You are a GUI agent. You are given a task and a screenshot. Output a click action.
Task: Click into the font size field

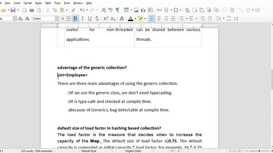64,19
